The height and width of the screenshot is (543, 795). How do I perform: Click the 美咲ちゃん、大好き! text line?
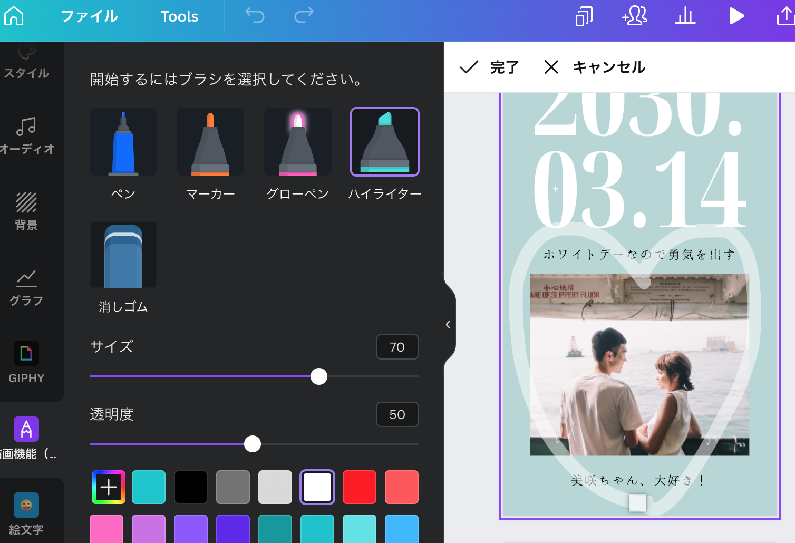tap(638, 480)
